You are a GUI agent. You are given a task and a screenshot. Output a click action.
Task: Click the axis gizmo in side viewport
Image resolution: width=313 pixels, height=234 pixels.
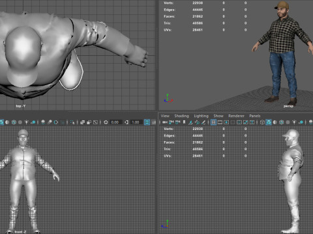point(165,224)
